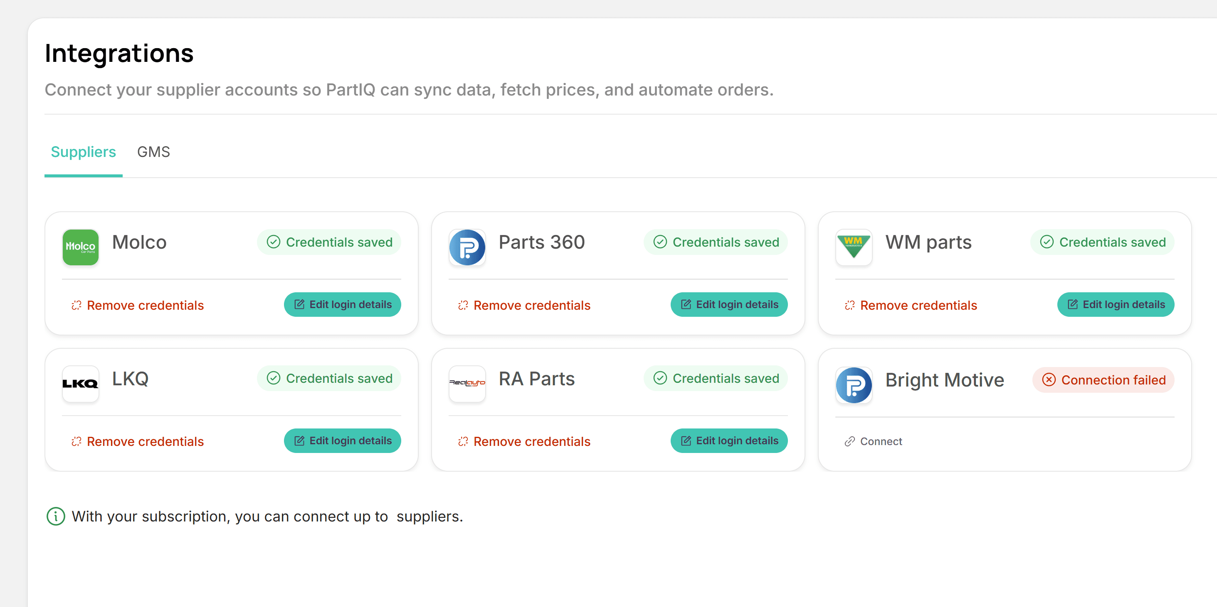Remove credentials for Molco
Screen dimensions: 1217x607
(138, 306)
